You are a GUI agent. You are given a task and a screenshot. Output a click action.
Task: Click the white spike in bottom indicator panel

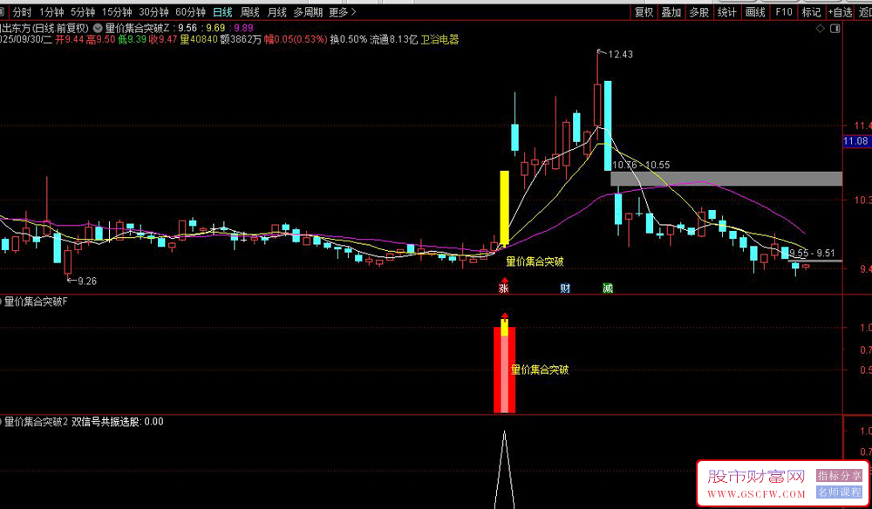[504, 470]
